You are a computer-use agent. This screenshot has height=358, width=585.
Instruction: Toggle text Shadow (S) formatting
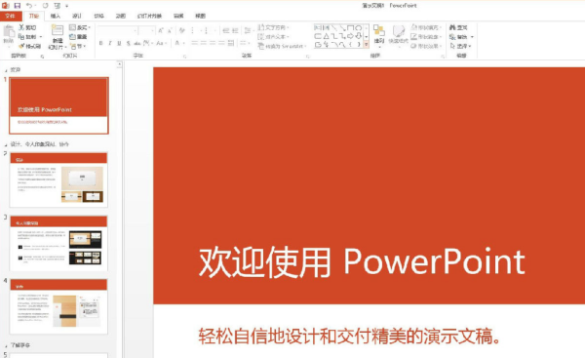click(x=129, y=43)
